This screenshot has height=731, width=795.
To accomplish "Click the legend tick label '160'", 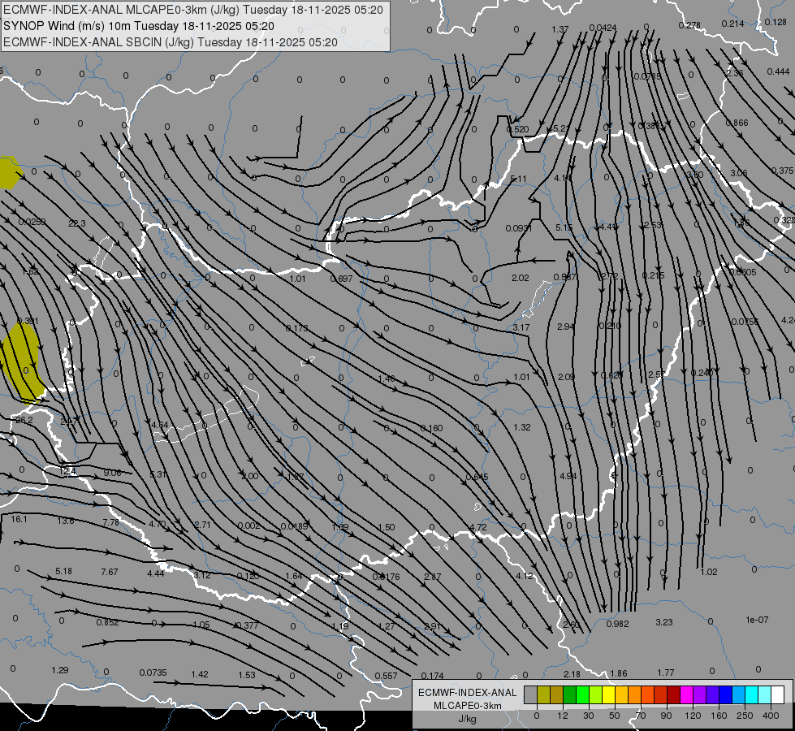I will click(719, 716).
